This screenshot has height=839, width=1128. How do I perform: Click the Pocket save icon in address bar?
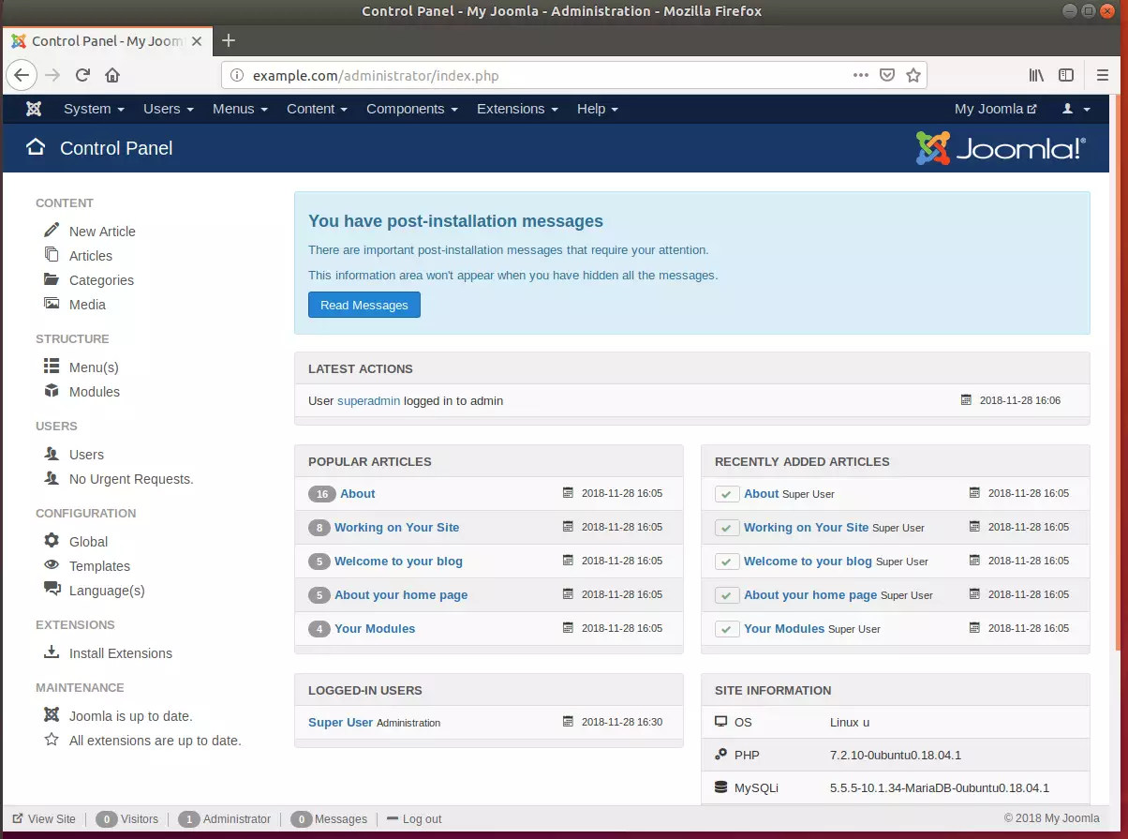tap(887, 75)
